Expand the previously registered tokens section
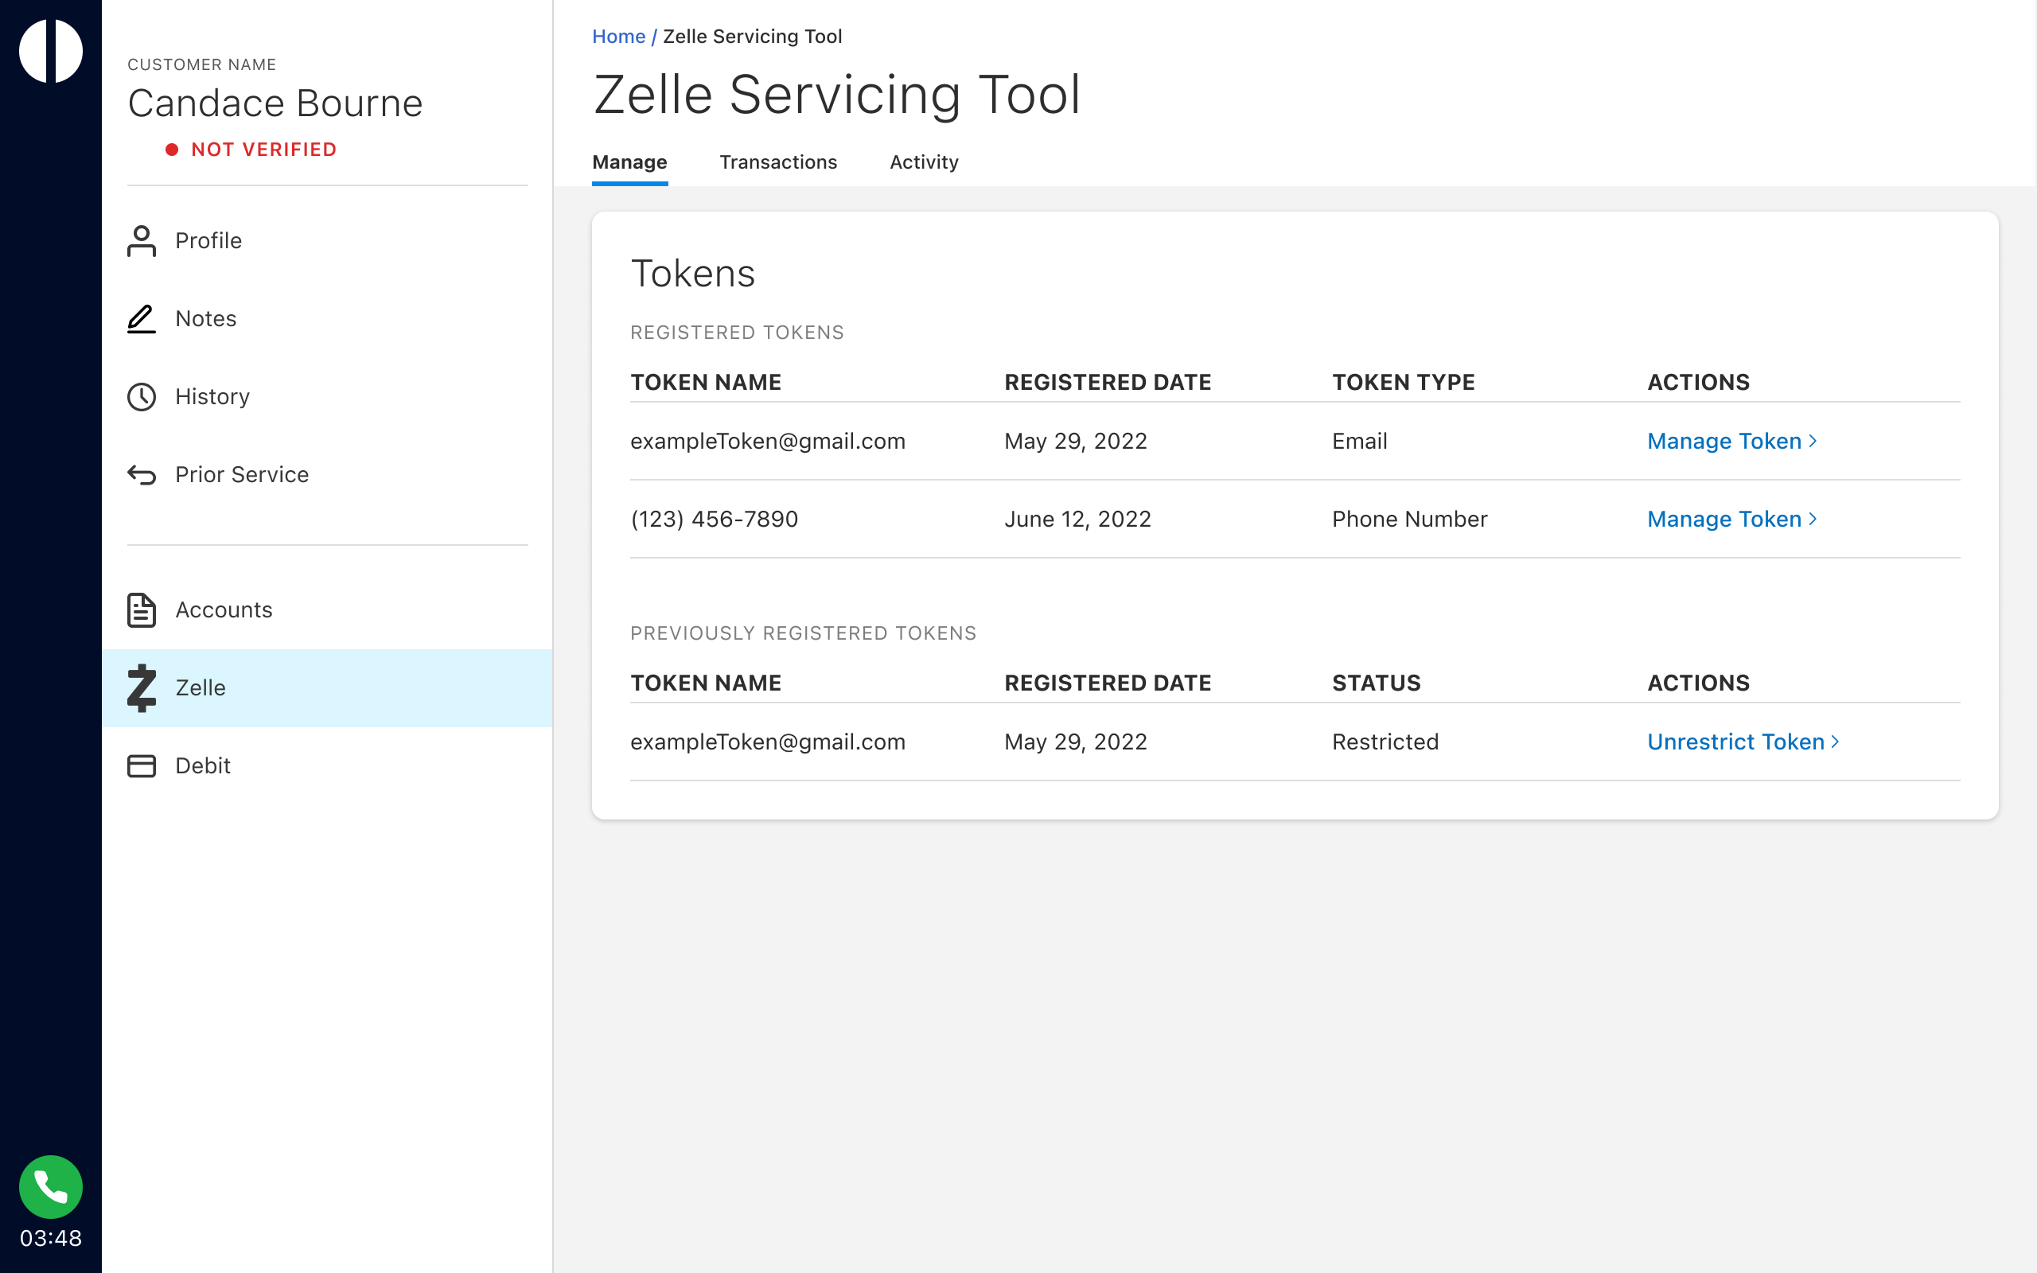Viewport: 2037px width, 1273px height. pos(804,632)
